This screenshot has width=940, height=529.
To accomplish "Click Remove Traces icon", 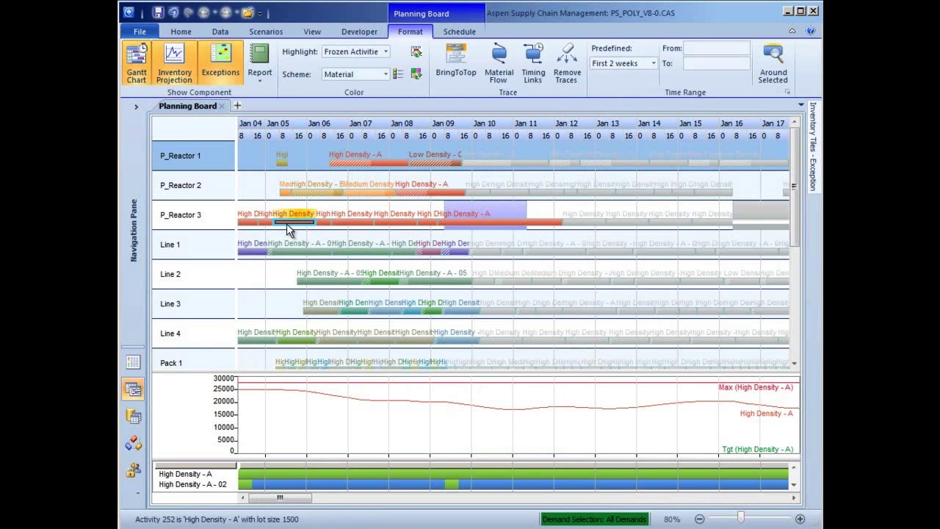I will coord(567,56).
